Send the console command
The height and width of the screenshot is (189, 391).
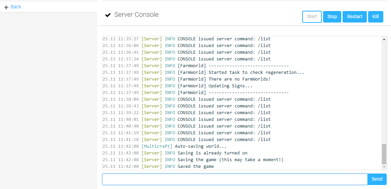point(377,179)
